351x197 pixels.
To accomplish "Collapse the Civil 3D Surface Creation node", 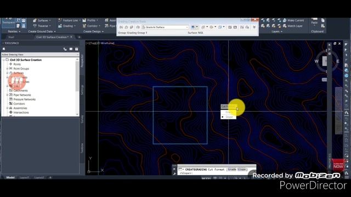I will (4, 60).
